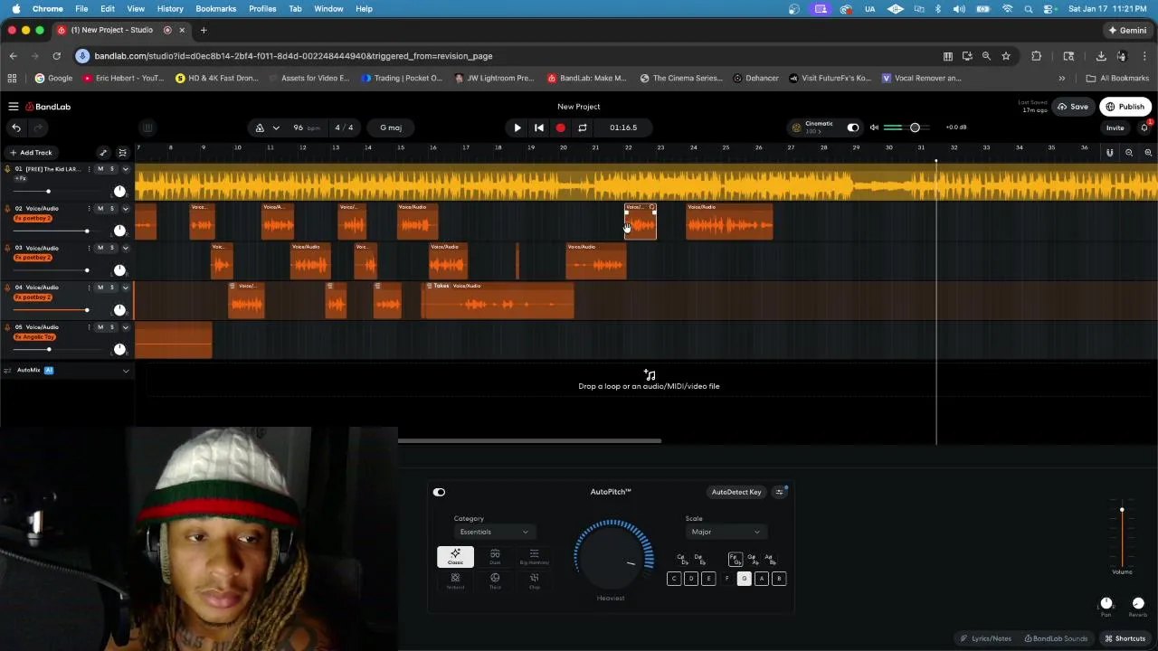This screenshot has width=1158, height=651.
Task: Click the AutoDetect Key button
Action: point(736,492)
